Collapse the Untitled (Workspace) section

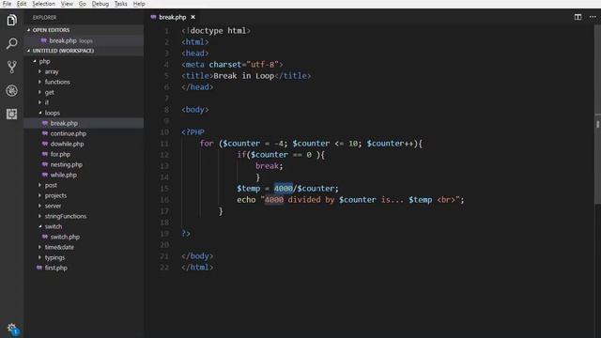coord(28,51)
